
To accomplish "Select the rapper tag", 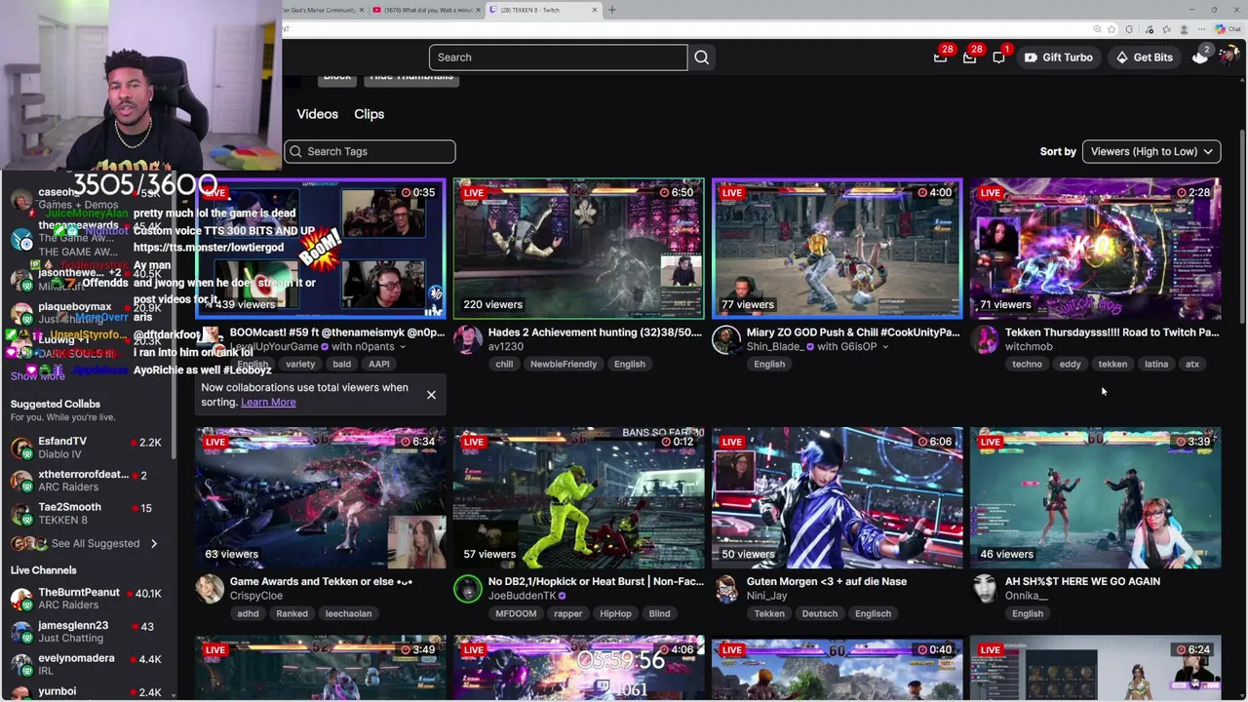I will (x=568, y=613).
